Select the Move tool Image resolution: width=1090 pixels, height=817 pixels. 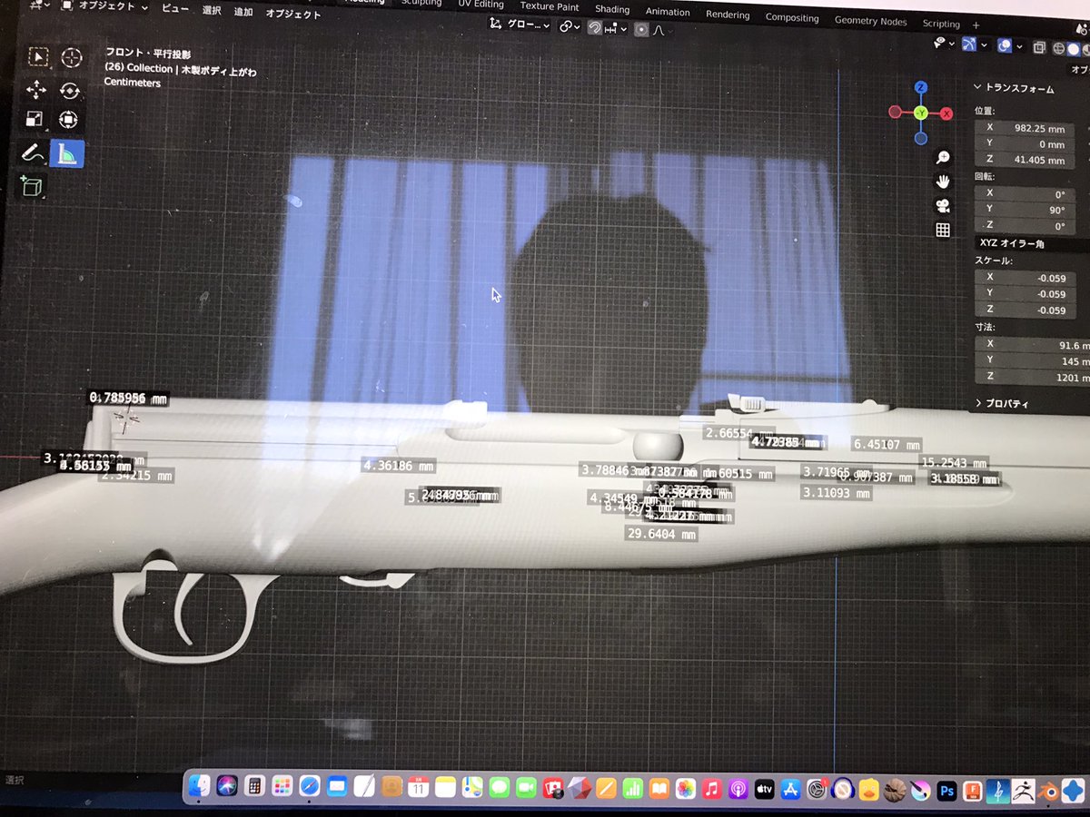(36, 89)
